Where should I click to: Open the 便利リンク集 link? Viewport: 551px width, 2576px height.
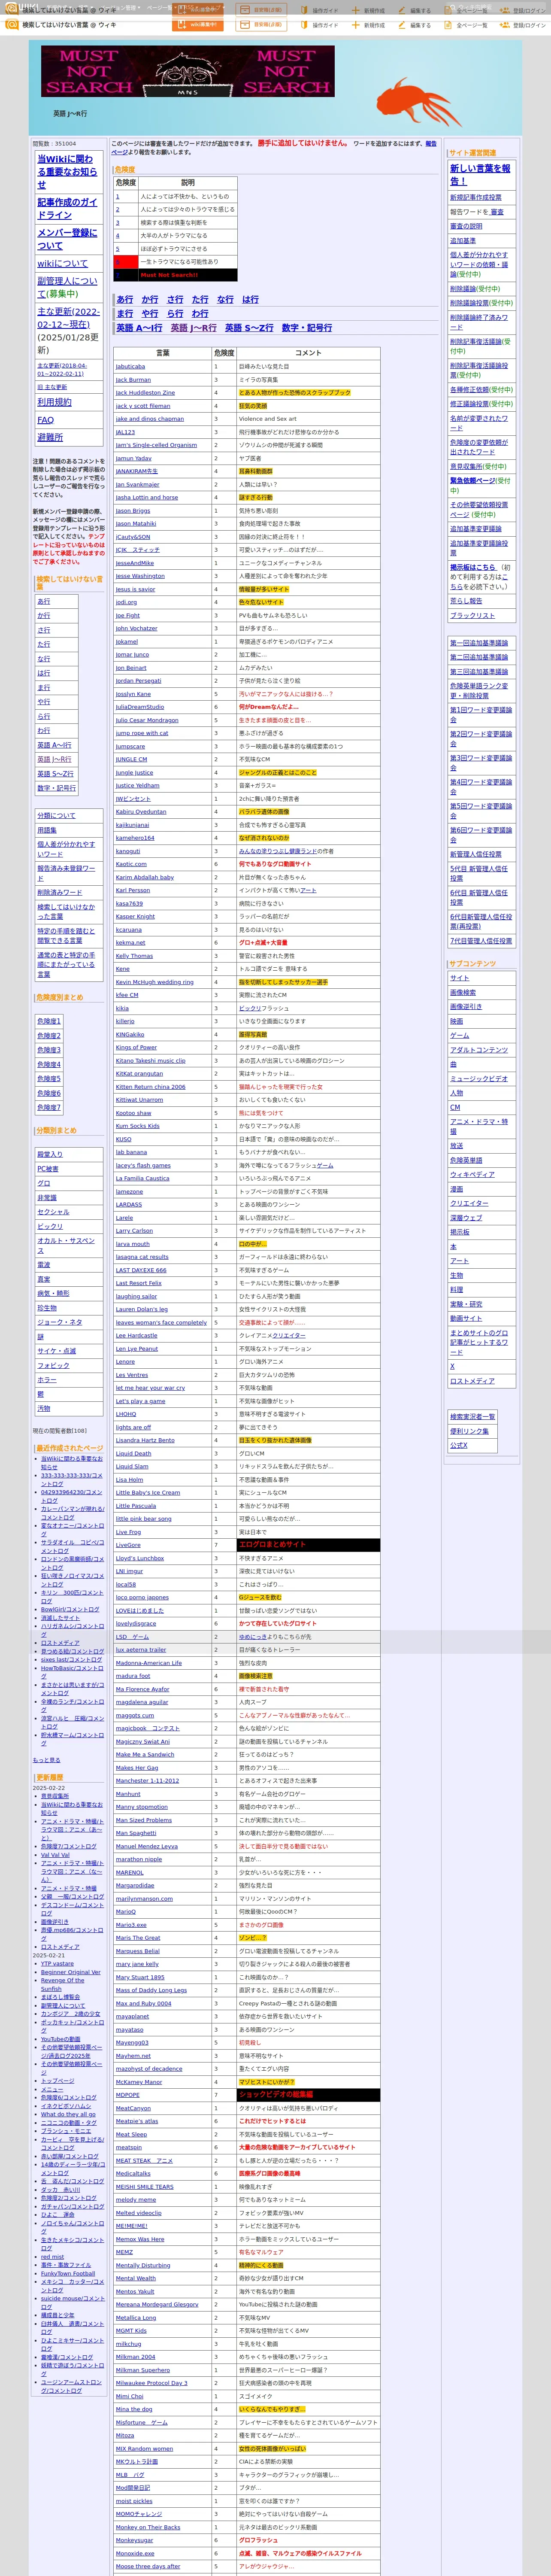(x=469, y=1431)
